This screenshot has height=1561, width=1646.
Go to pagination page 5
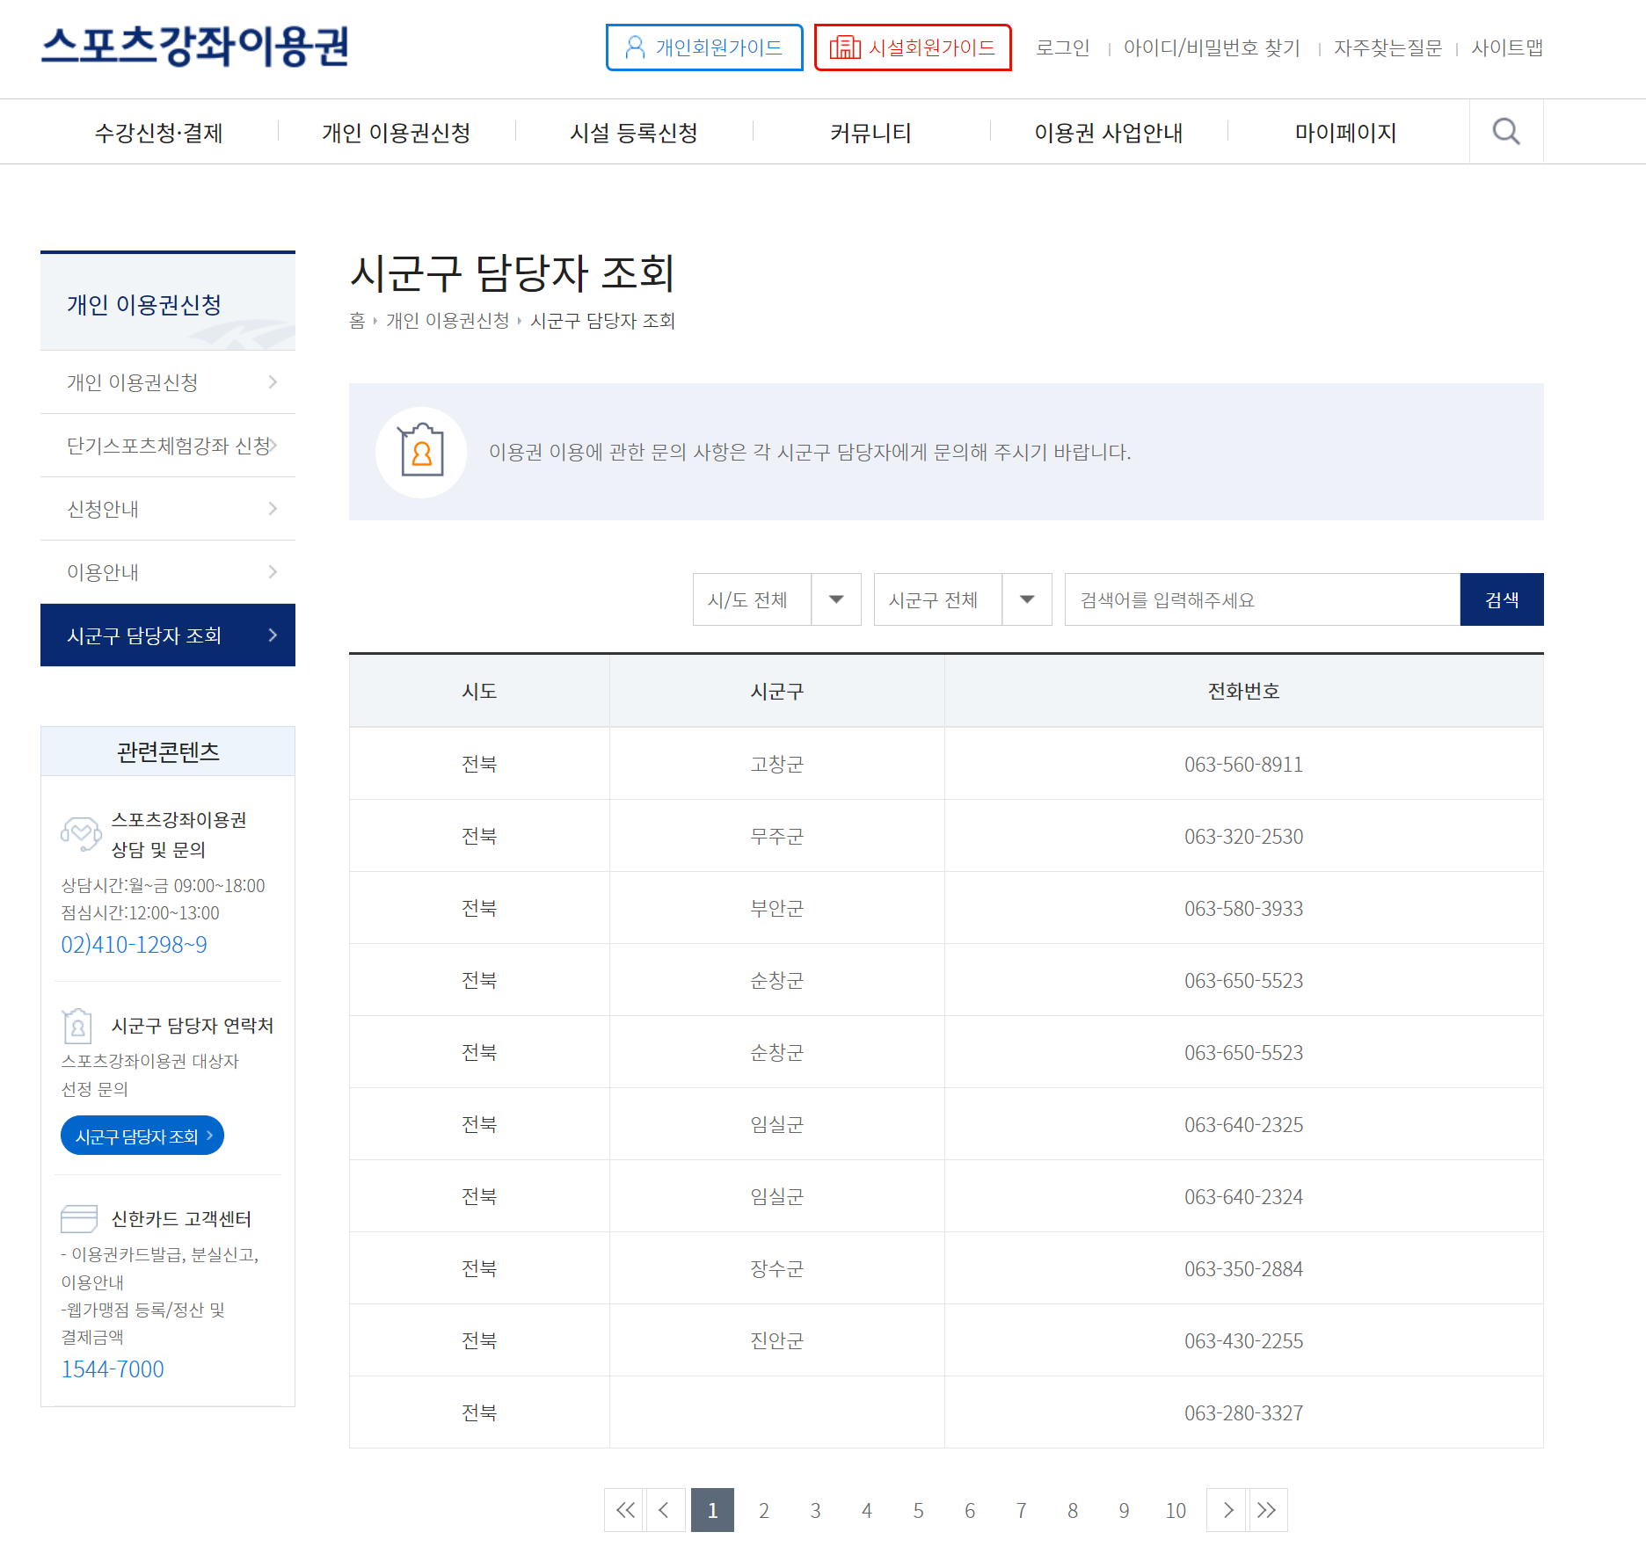(x=918, y=1511)
